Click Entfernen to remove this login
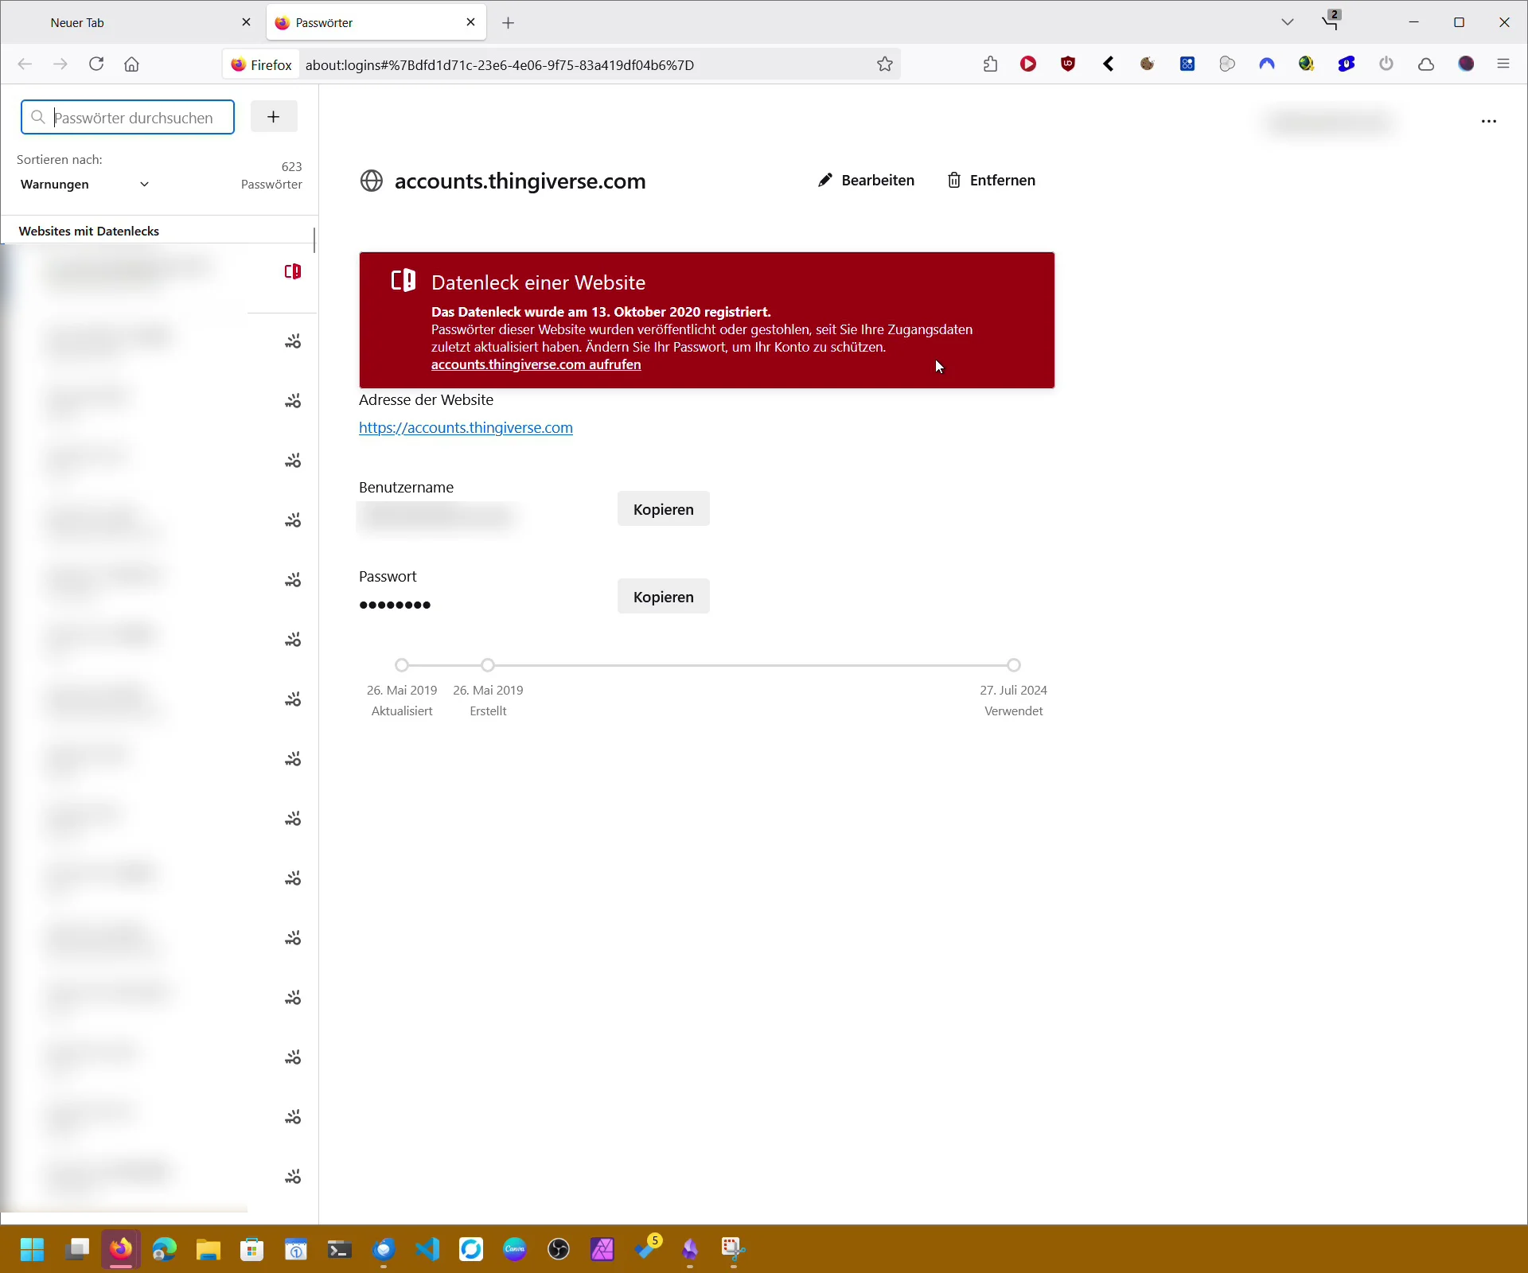This screenshot has width=1528, height=1273. pyautogui.click(x=992, y=181)
